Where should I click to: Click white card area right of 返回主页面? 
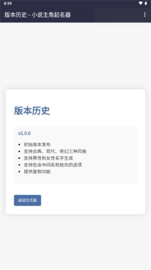[x=92, y=200]
